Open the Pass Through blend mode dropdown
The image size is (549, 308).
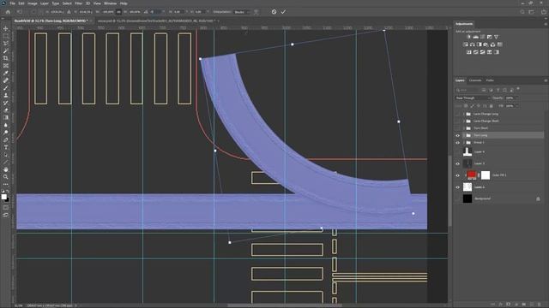pyautogui.click(x=473, y=98)
